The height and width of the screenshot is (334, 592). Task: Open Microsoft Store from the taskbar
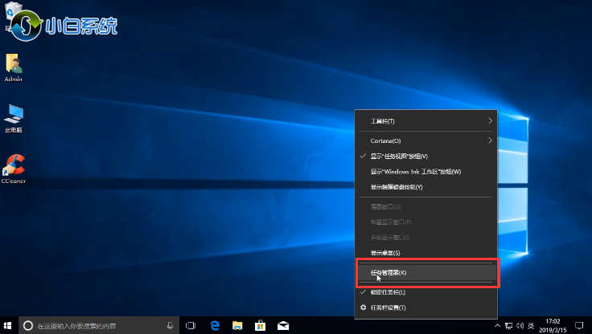261,325
